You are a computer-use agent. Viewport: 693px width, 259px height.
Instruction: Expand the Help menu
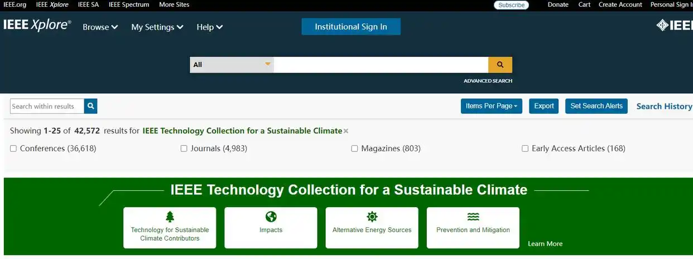(210, 27)
